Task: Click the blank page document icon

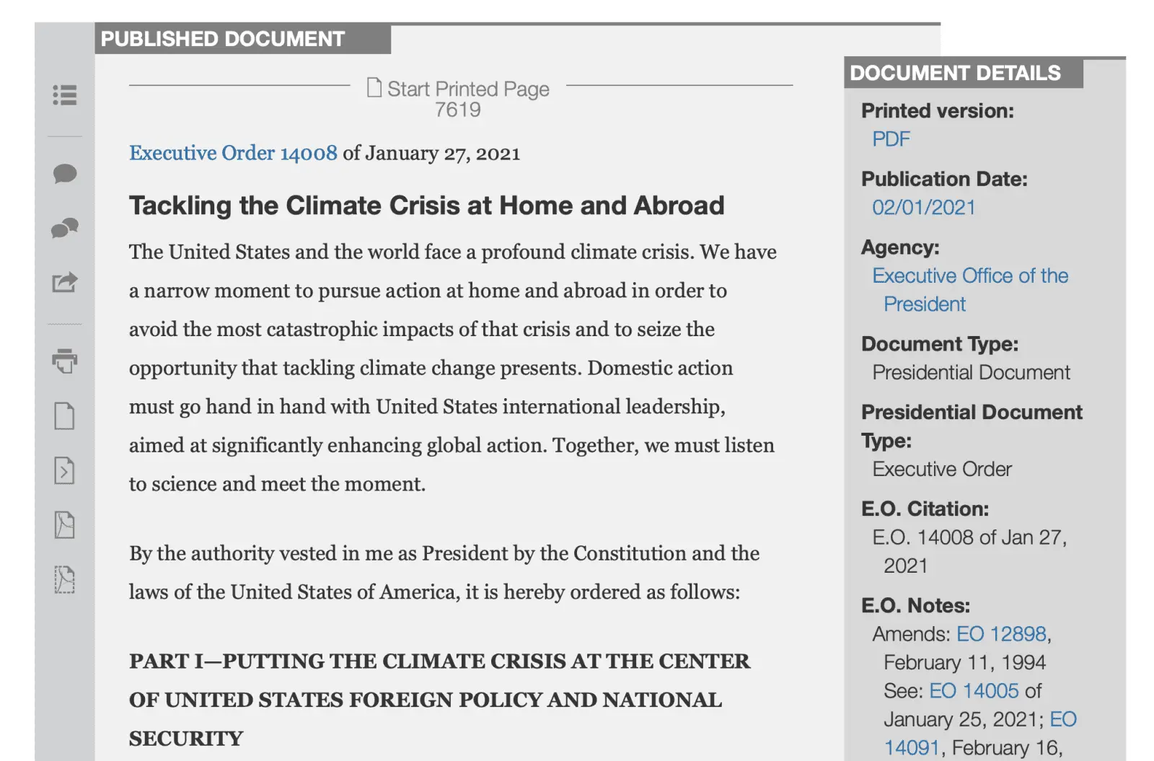Action: point(64,415)
